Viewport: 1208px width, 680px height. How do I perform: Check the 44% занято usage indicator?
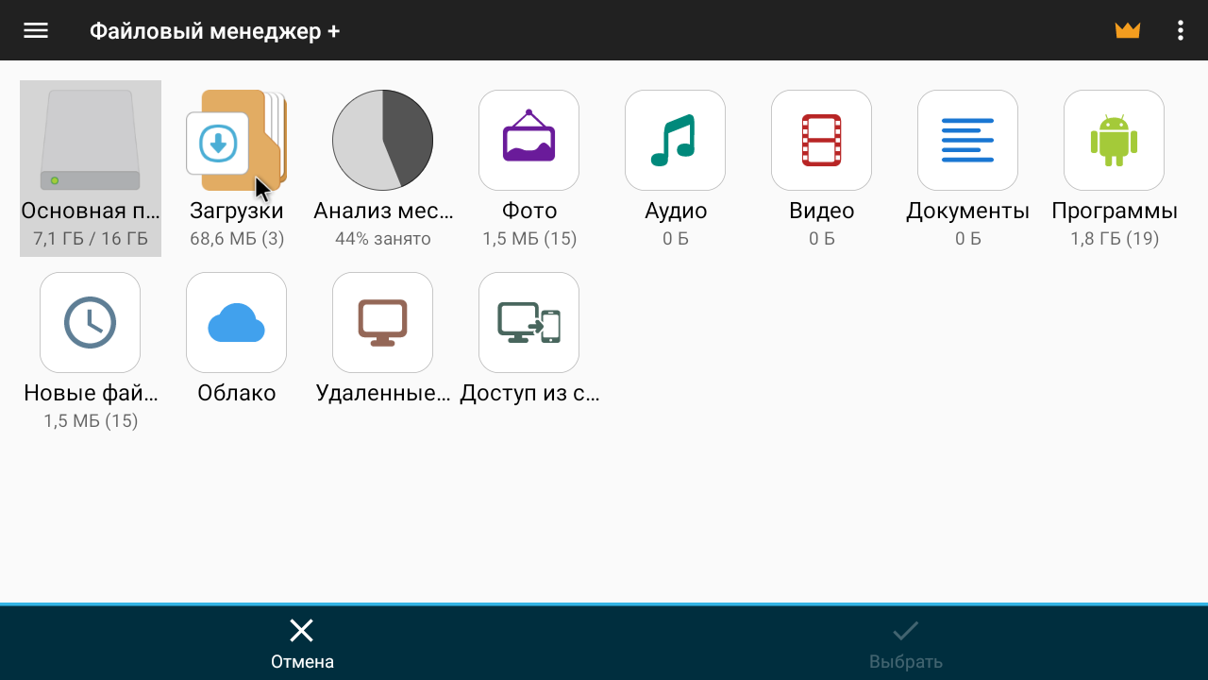pos(382,238)
